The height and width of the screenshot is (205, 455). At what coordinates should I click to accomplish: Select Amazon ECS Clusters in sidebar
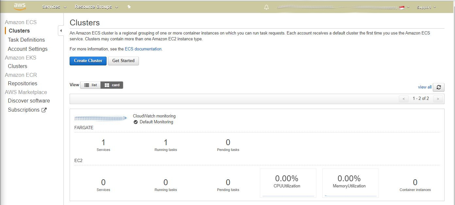(19, 31)
